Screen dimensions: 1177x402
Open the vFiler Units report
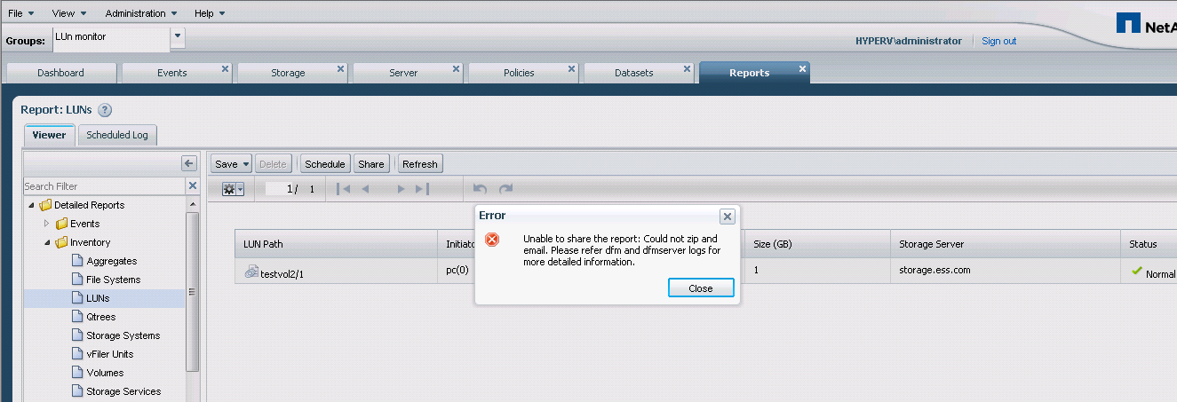click(x=109, y=354)
